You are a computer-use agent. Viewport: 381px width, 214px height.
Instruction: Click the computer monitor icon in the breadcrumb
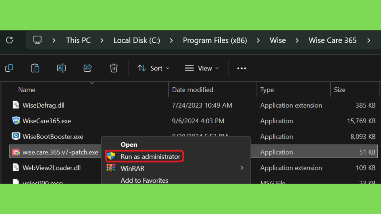[37, 40]
